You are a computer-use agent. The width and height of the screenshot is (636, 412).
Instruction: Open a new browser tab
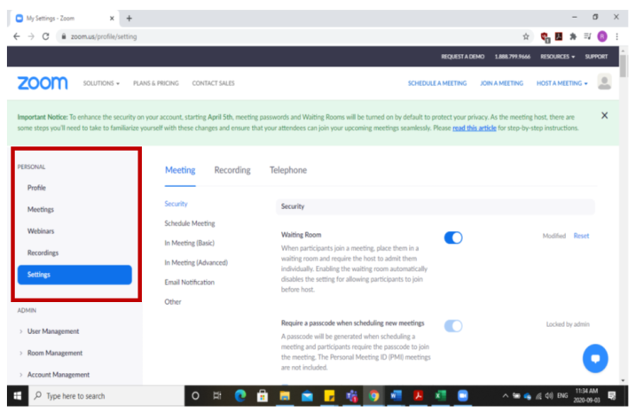130,18
